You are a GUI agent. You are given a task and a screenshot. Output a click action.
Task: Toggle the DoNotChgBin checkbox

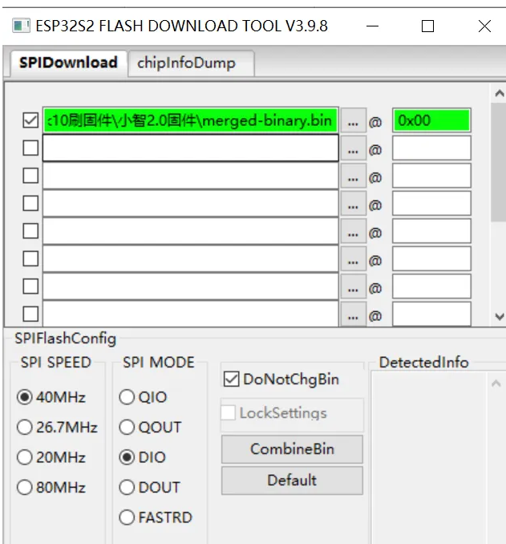pyautogui.click(x=232, y=380)
